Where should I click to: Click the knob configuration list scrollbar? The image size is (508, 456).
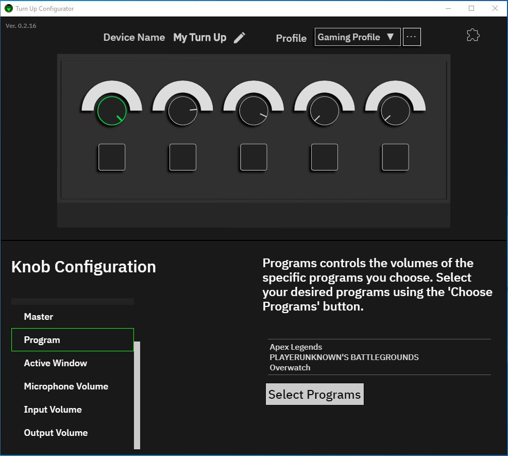(137, 395)
